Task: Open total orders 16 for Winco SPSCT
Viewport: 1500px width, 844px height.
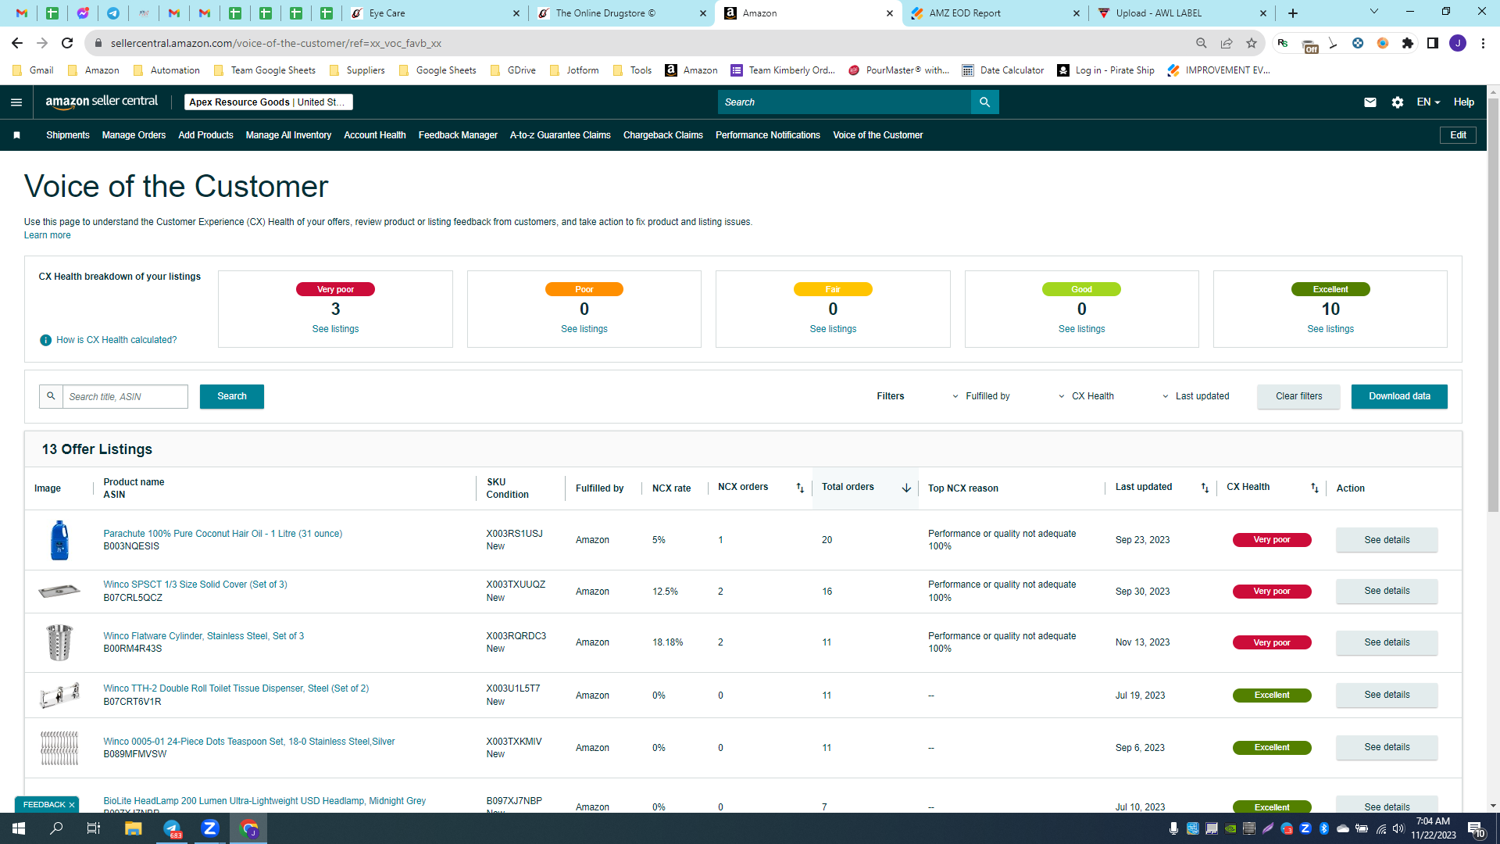Action: (x=827, y=592)
